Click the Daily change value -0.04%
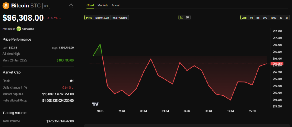This screenshot has height=127, width=292. (66, 88)
